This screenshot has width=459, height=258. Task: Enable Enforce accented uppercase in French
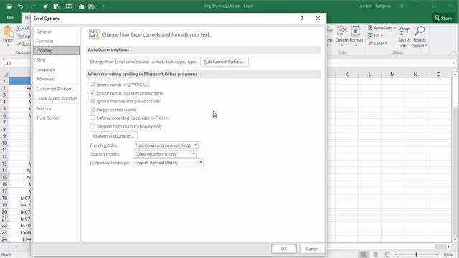click(93, 118)
